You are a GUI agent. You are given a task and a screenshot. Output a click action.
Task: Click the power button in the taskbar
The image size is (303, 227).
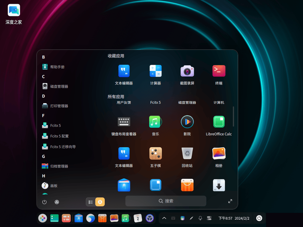(259, 218)
